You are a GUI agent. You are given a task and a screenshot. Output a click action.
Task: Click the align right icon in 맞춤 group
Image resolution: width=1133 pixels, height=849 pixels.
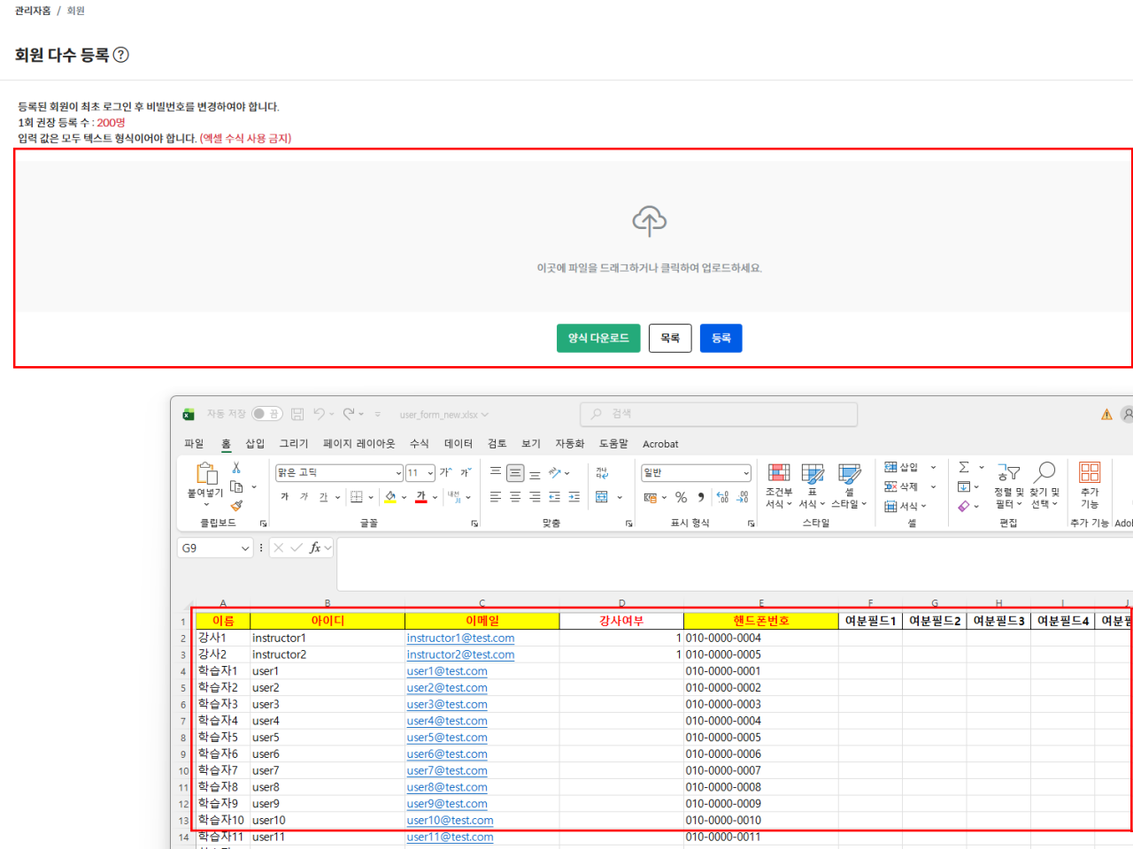click(535, 497)
